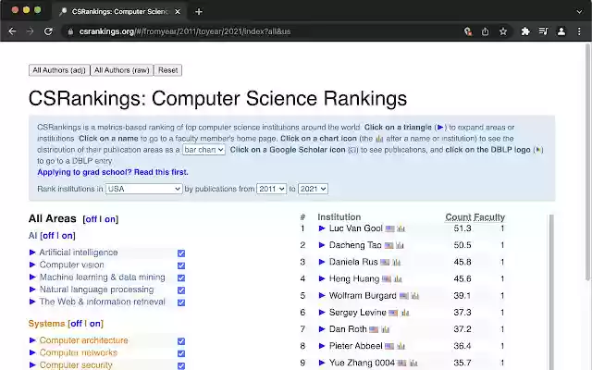The height and width of the screenshot is (370, 592).
Task: Uncheck Computer vision checkbox
Action: pos(181,265)
